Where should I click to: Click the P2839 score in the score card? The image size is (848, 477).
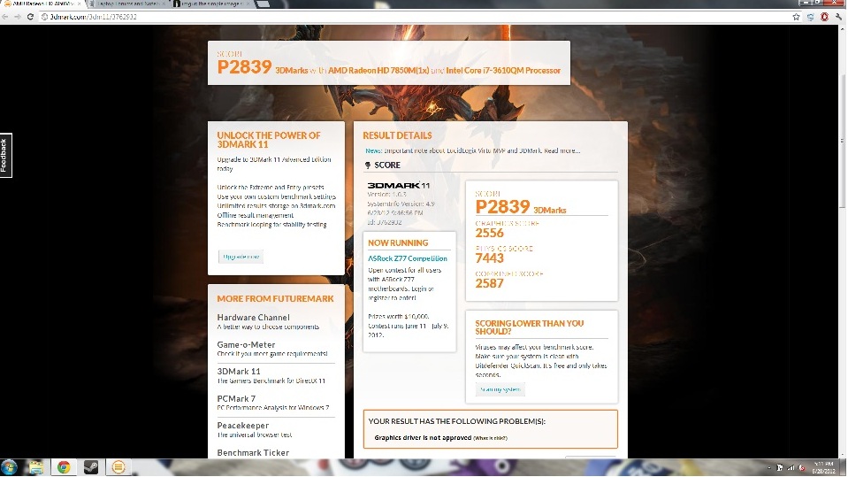pos(502,206)
